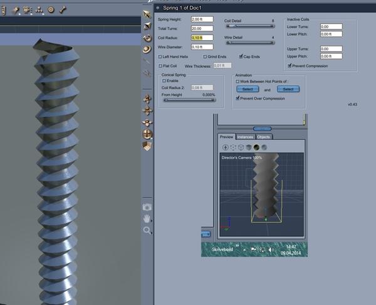Open dropdown arrow under hammer icon

pos(19,14)
